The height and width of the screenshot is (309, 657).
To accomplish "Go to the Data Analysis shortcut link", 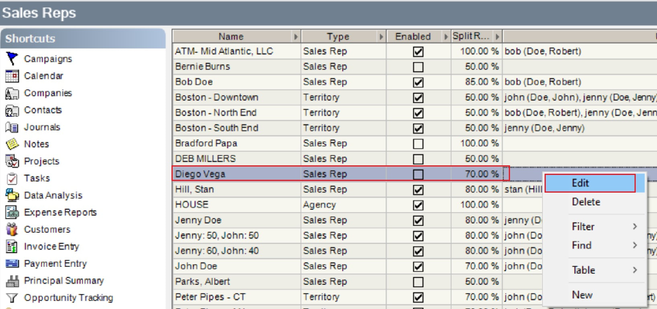I will point(53,195).
